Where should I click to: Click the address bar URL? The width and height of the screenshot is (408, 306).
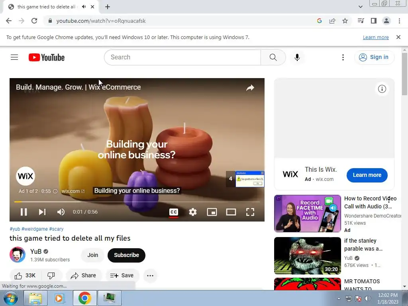coord(101,21)
